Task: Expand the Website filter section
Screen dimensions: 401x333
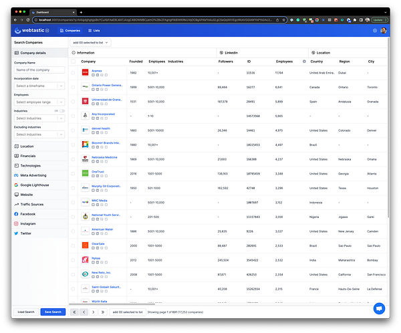Action: tap(39, 195)
